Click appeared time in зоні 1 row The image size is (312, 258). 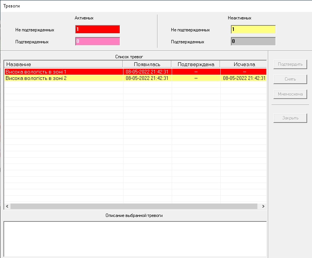[x=147, y=72]
